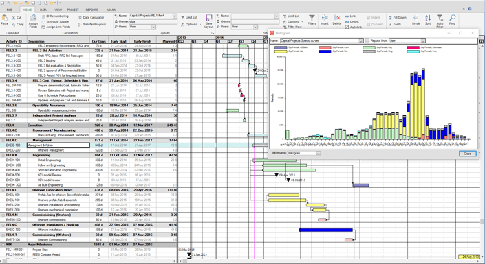Run the ID Renumbering tool
Image resolution: width=485 pixels, height=264 pixels.
55,16
